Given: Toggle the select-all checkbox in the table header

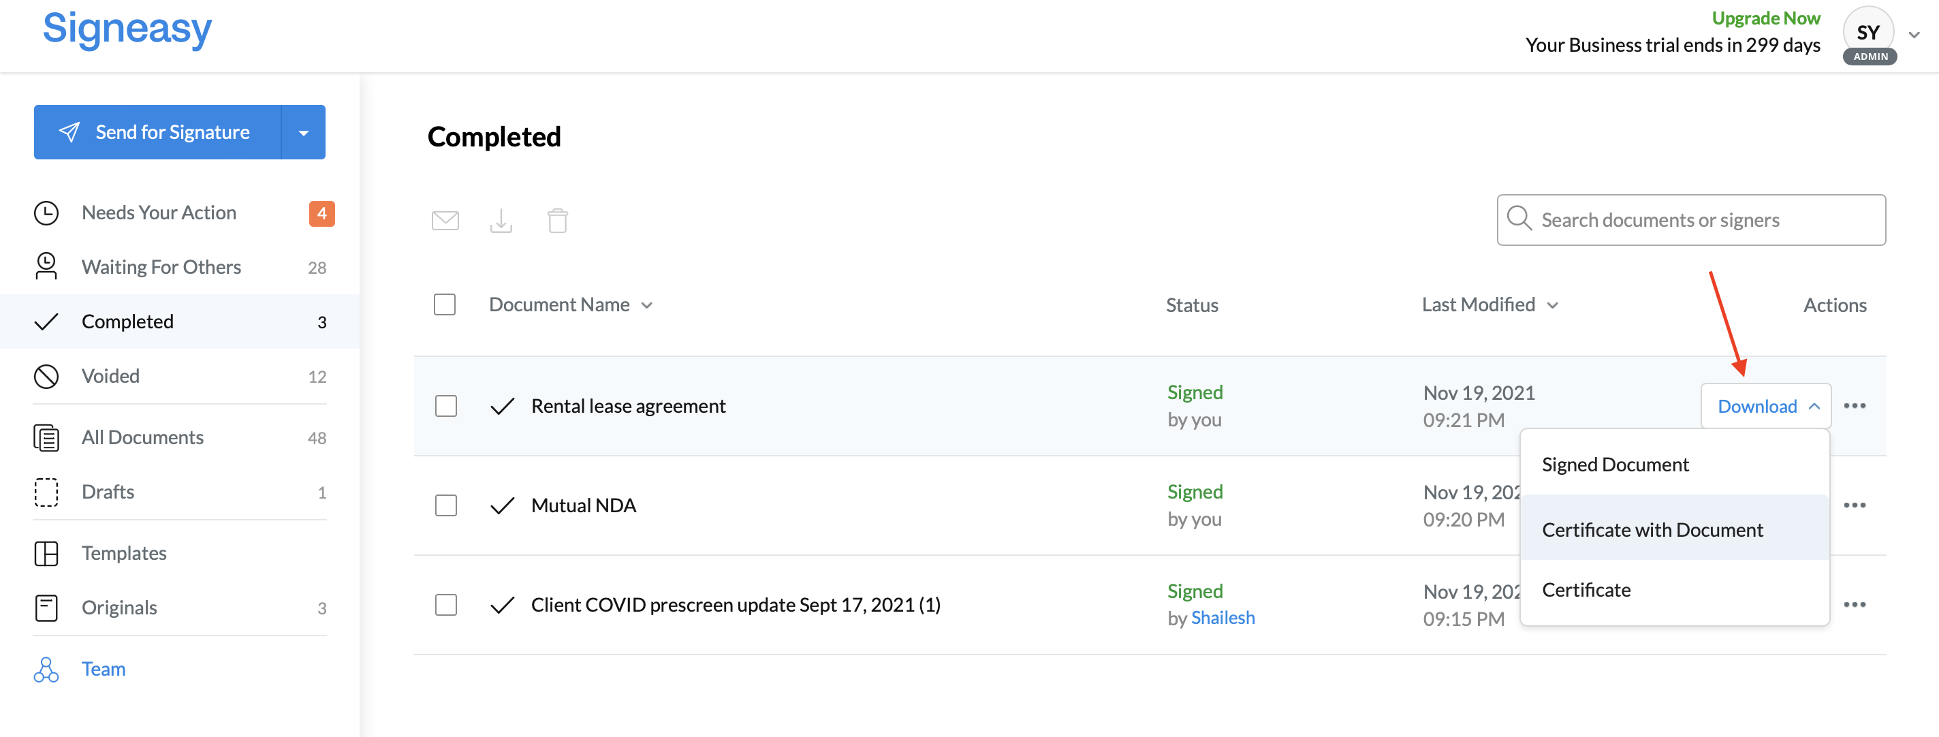Looking at the screenshot, I should [x=445, y=304].
